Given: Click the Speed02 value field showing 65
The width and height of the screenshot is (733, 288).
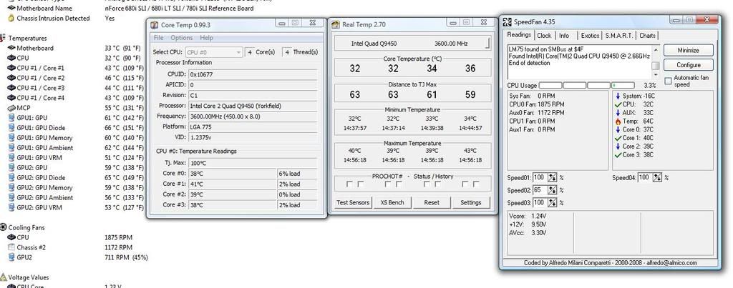Looking at the screenshot, I should click(540, 190).
